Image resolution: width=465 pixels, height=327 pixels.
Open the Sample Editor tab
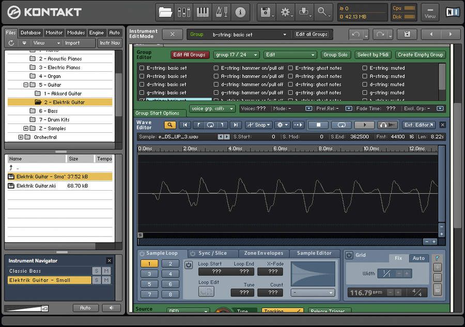[x=314, y=253]
